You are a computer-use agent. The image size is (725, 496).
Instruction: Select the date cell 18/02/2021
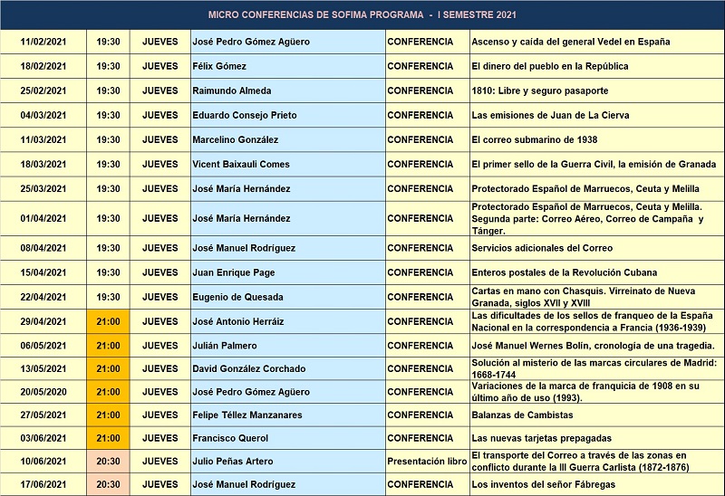coord(43,66)
